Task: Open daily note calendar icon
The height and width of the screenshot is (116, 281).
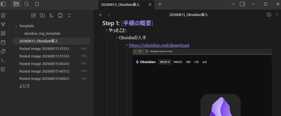Action: (x=3, y=42)
